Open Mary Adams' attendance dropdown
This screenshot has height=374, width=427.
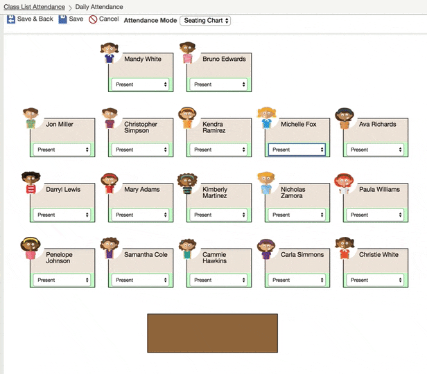(x=141, y=215)
